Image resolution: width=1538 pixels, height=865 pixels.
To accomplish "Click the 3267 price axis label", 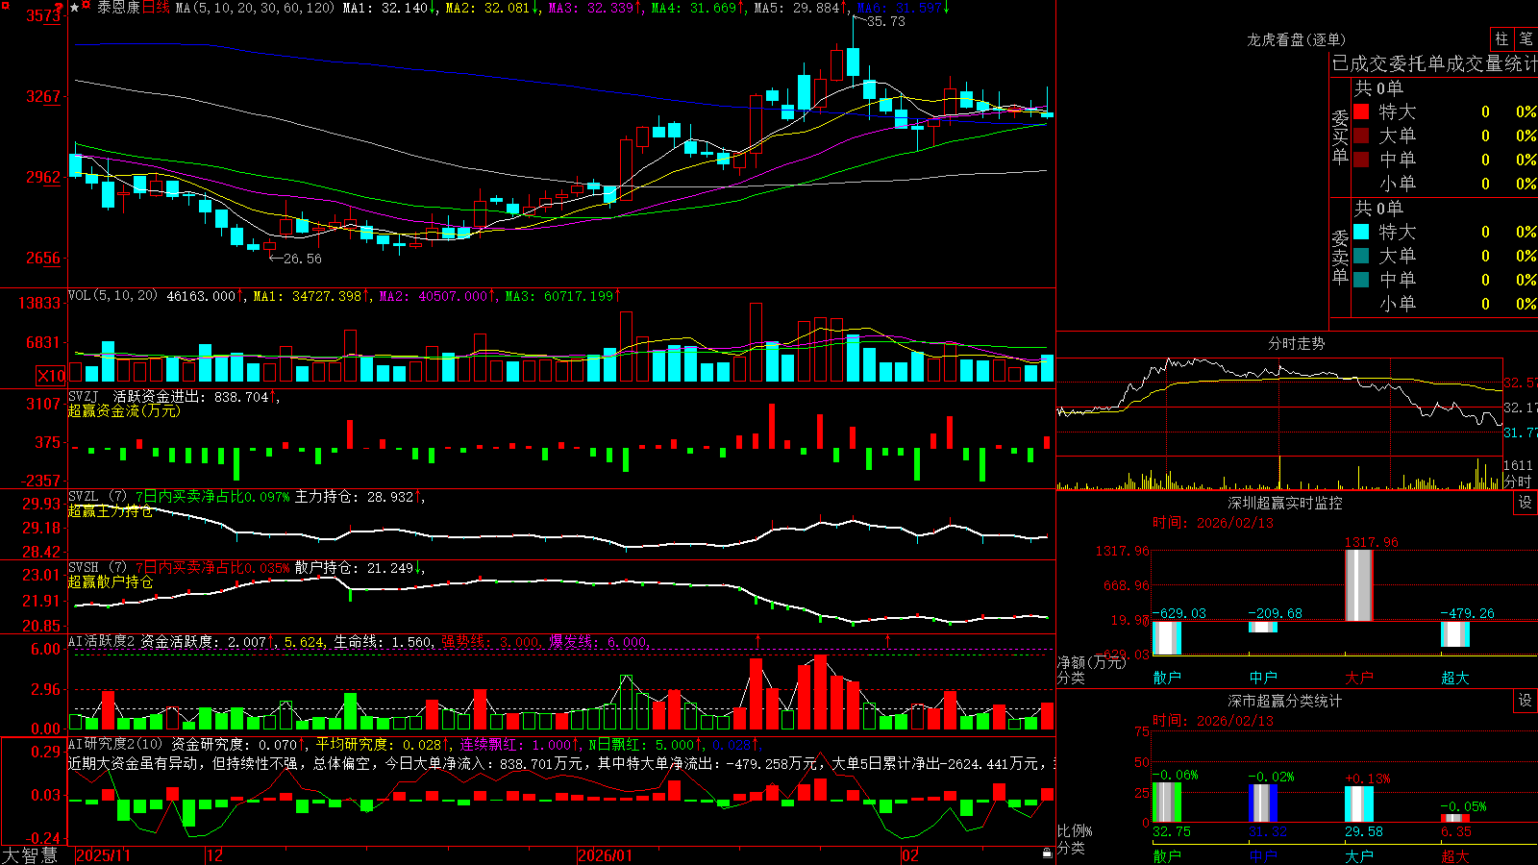I will pyautogui.click(x=44, y=96).
